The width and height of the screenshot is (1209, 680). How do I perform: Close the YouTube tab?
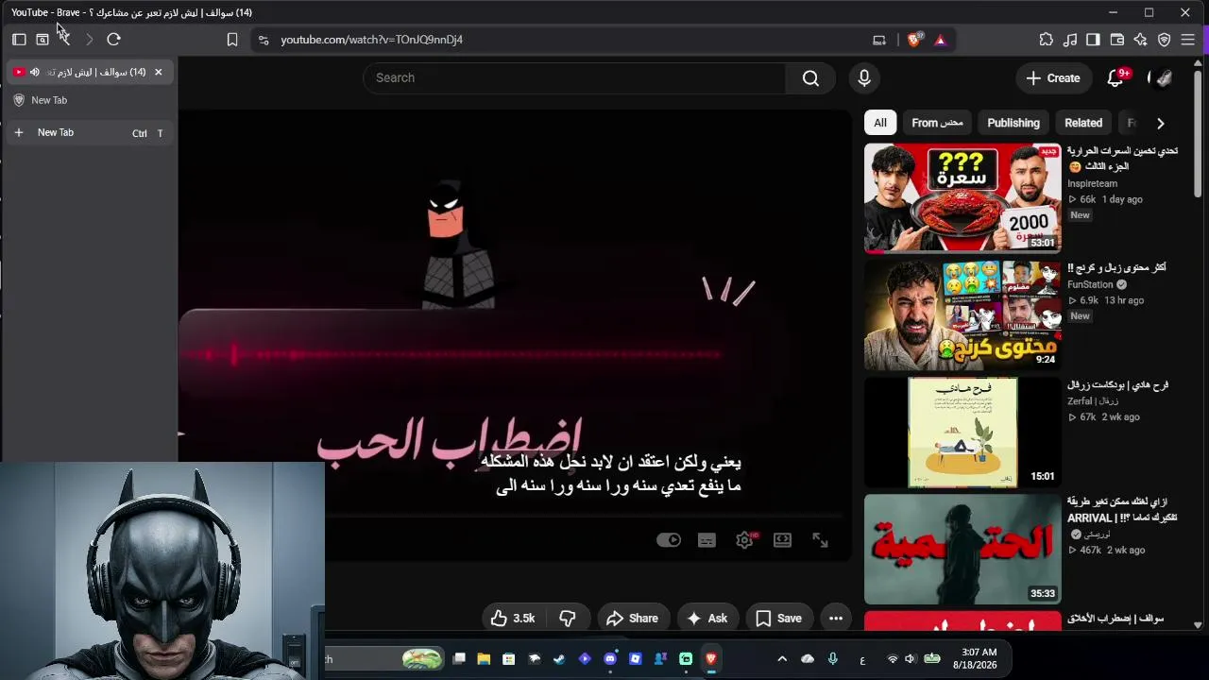pos(158,72)
